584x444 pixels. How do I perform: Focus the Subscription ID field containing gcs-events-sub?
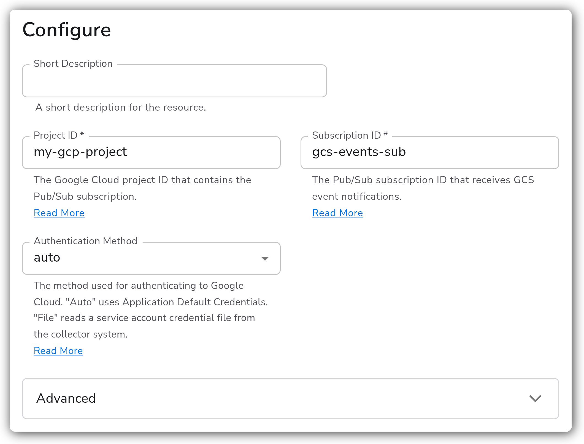click(x=430, y=152)
